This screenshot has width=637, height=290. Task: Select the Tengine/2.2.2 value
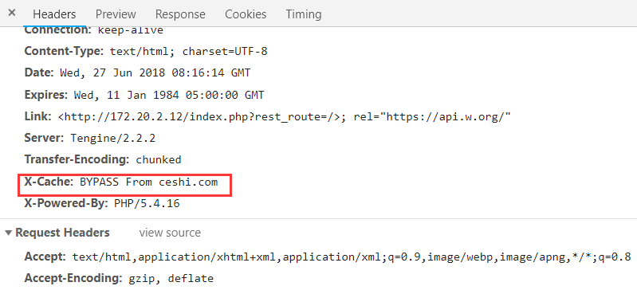[x=113, y=138]
